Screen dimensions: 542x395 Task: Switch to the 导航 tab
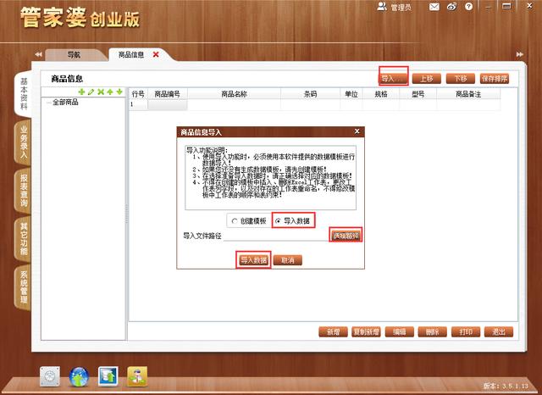click(x=74, y=54)
